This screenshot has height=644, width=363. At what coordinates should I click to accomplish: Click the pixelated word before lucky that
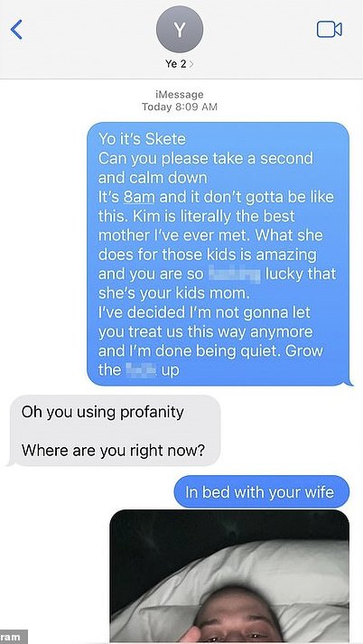coord(235,274)
